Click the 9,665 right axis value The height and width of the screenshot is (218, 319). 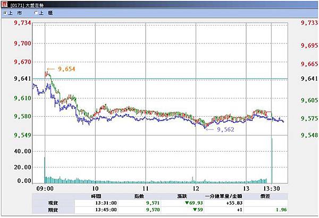309,64
